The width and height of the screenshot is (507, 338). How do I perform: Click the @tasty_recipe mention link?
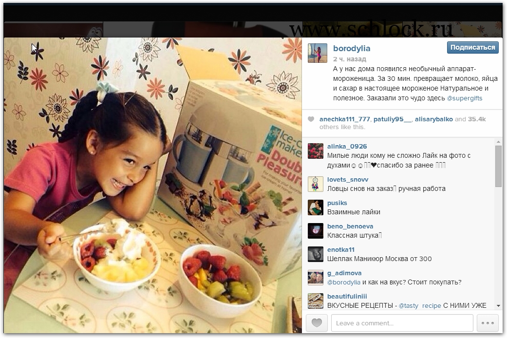tap(420, 306)
